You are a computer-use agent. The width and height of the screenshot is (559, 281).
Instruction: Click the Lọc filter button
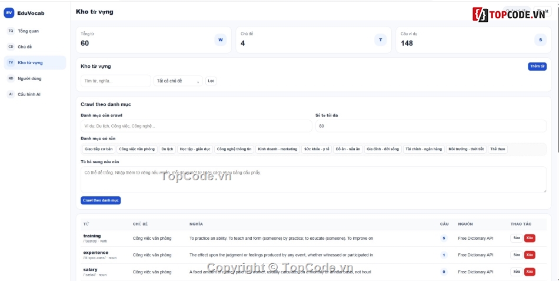click(x=211, y=81)
